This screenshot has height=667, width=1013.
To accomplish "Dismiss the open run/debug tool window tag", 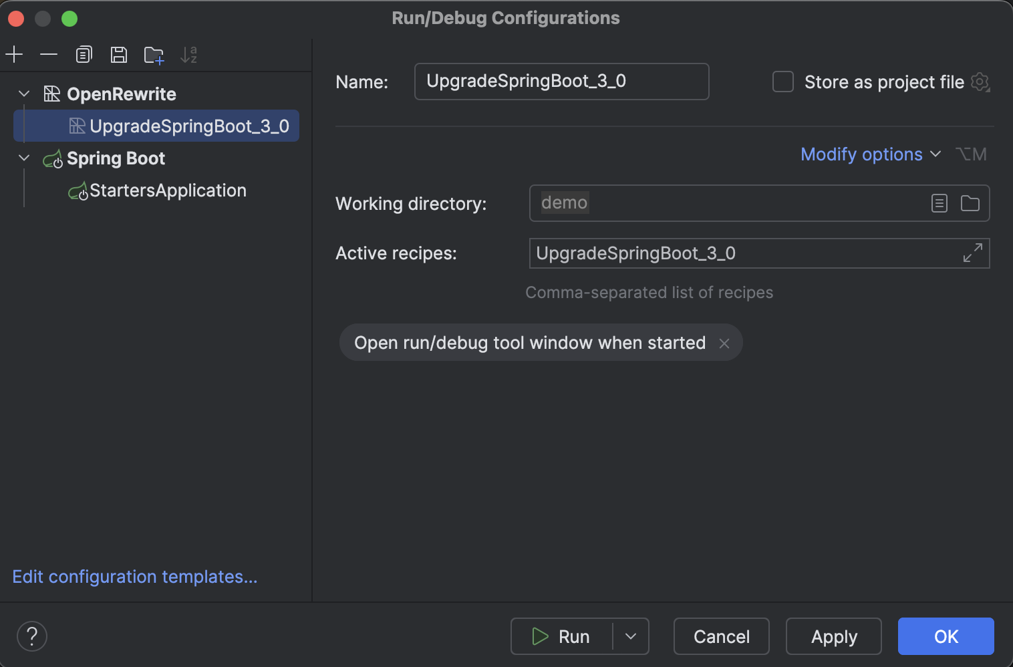I will click(x=724, y=343).
